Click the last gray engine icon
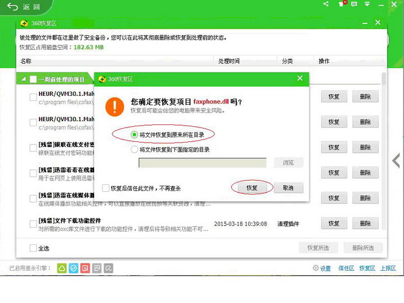Image resolution: width=404 pixels, height=303 pixels. point(109,268)
